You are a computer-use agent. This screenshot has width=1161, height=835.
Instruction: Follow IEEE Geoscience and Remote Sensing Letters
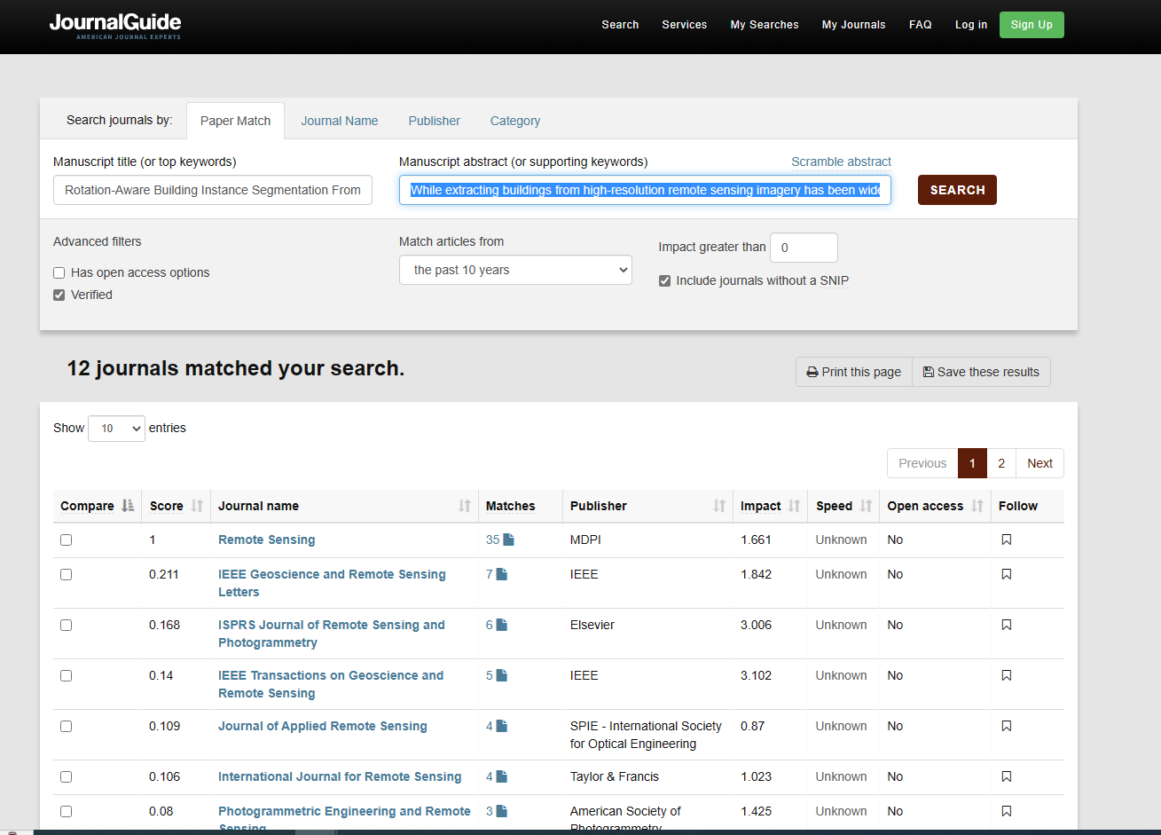pos(1006,574)
